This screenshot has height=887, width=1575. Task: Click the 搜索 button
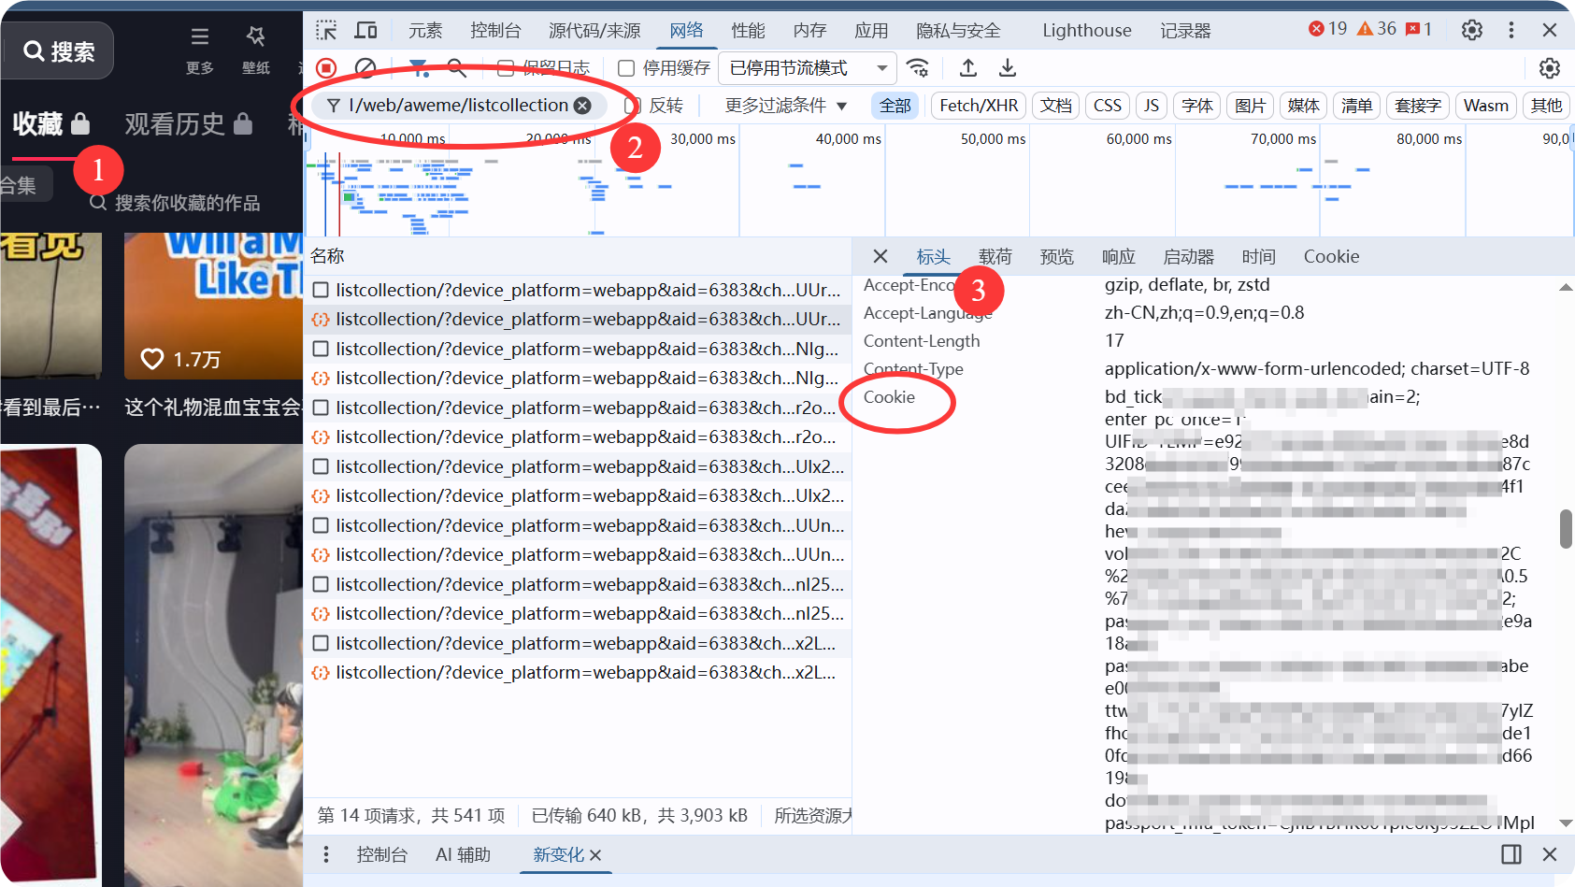coord(59,51)
